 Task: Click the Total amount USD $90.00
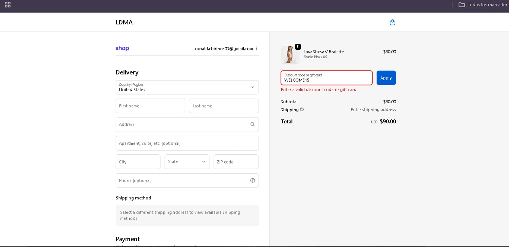pos(383,121)
